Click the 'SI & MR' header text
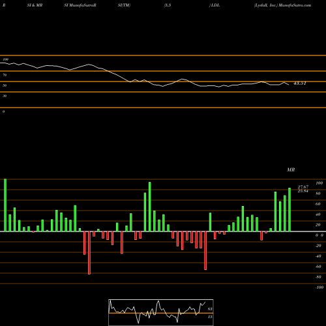 (x=35, y=5)
